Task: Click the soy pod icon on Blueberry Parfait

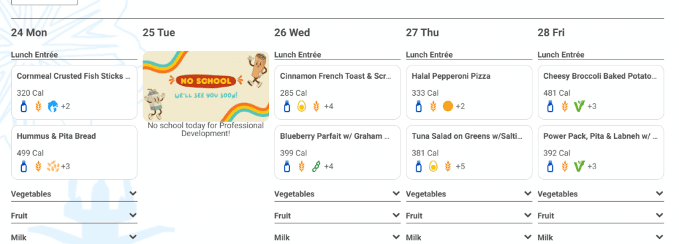Action: tap(316, 166)
